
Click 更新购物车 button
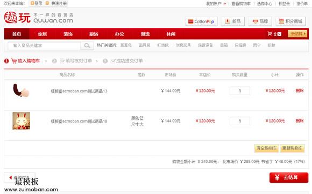(x=292, y=148)
